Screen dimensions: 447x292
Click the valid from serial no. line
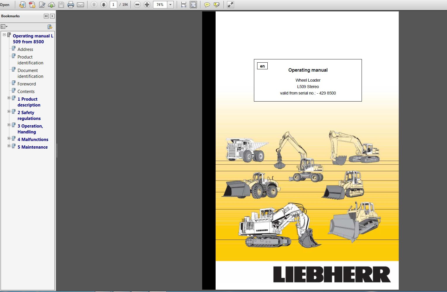pyautogui.click(x=308, y=93)
